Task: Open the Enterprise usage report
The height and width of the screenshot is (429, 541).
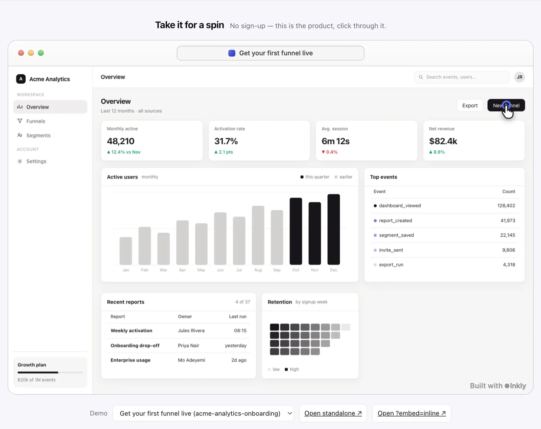Action: coord(179,360)
